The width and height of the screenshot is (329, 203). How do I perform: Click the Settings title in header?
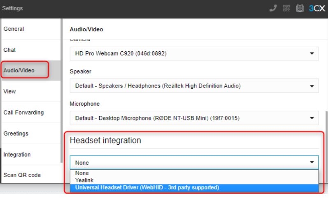13,8
